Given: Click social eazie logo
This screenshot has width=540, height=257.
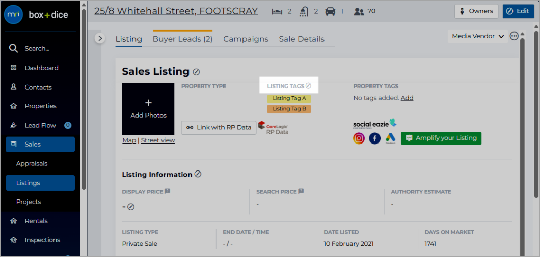Looking at the screenshot, I should coord(375,124).
